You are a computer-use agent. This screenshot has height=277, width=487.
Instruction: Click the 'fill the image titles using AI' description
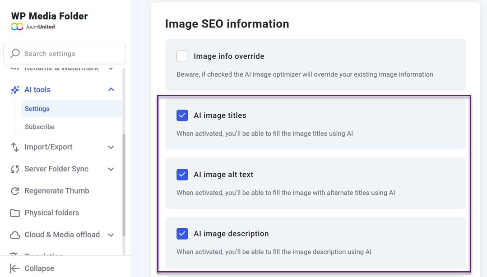point(264,134)
